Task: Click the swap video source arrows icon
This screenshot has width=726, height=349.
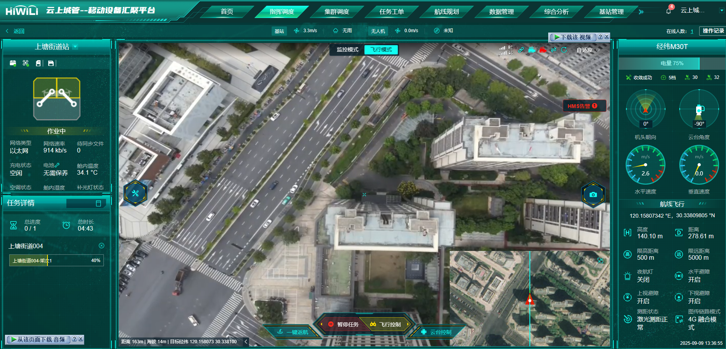Action: click(x=554, y=50)
